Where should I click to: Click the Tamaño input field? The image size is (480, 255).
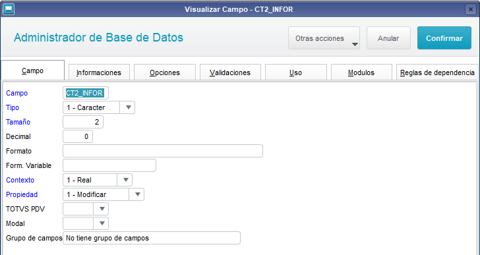coord(83,122)
